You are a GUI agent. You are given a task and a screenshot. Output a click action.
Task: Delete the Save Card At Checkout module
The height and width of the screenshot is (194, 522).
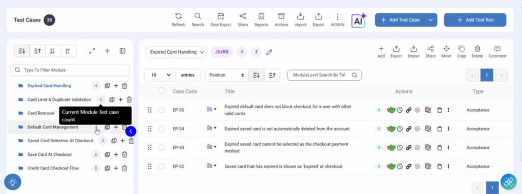point(124,154)
